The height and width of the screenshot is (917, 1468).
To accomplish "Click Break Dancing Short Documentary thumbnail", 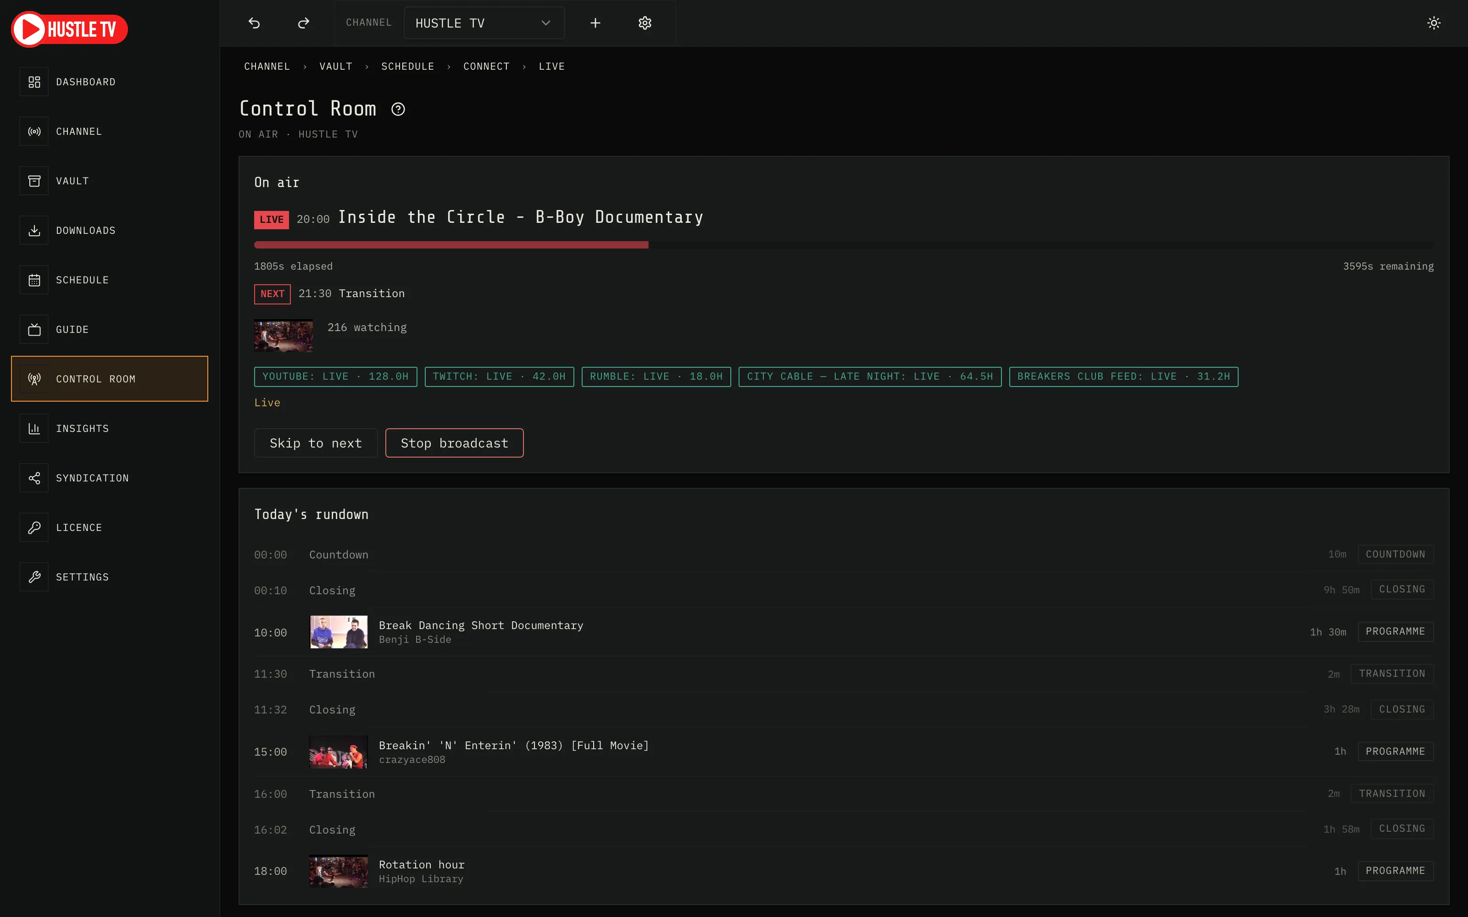I will pyautogui.click(x=339, y=632).
